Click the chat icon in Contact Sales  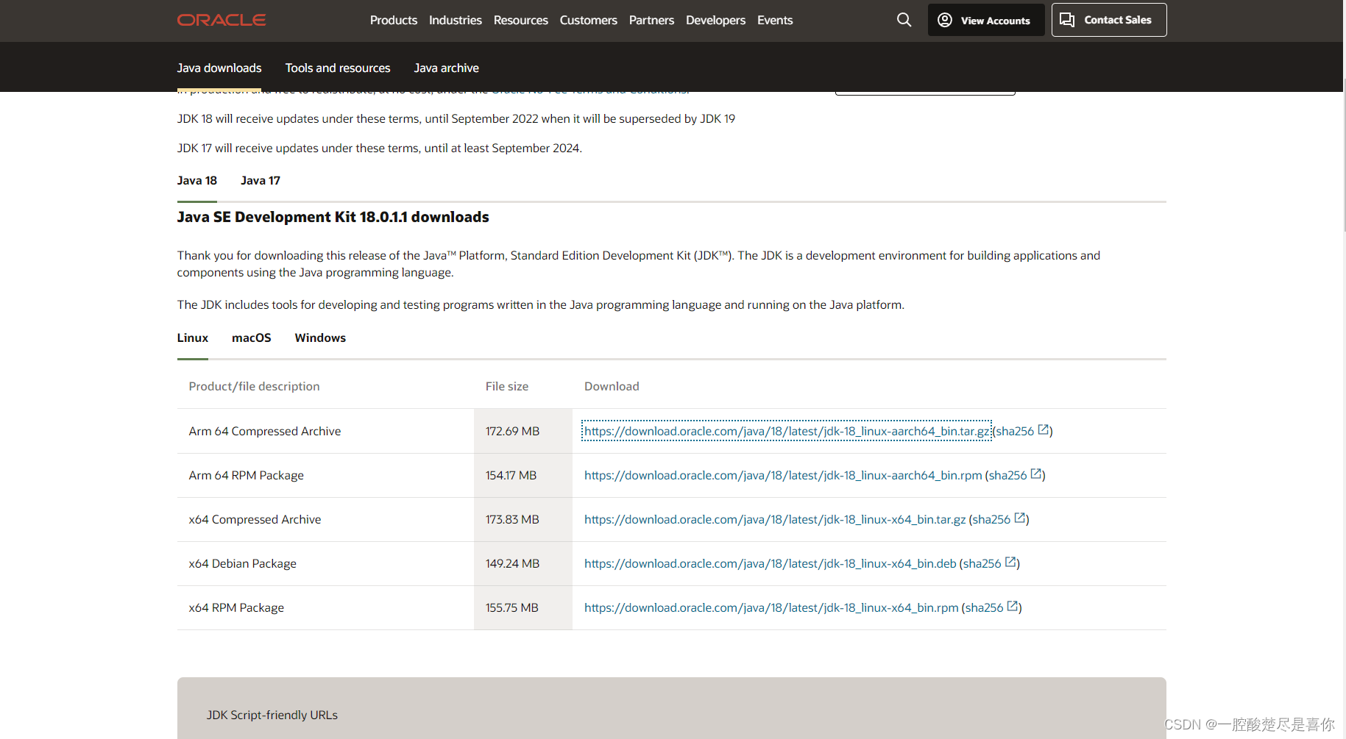1067,20
